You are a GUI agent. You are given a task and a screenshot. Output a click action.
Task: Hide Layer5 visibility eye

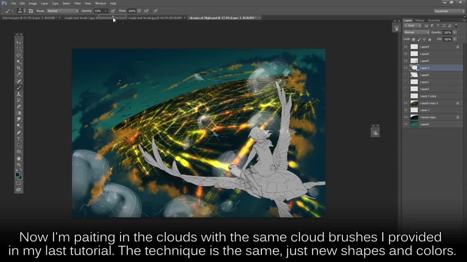tap(405, 61)
